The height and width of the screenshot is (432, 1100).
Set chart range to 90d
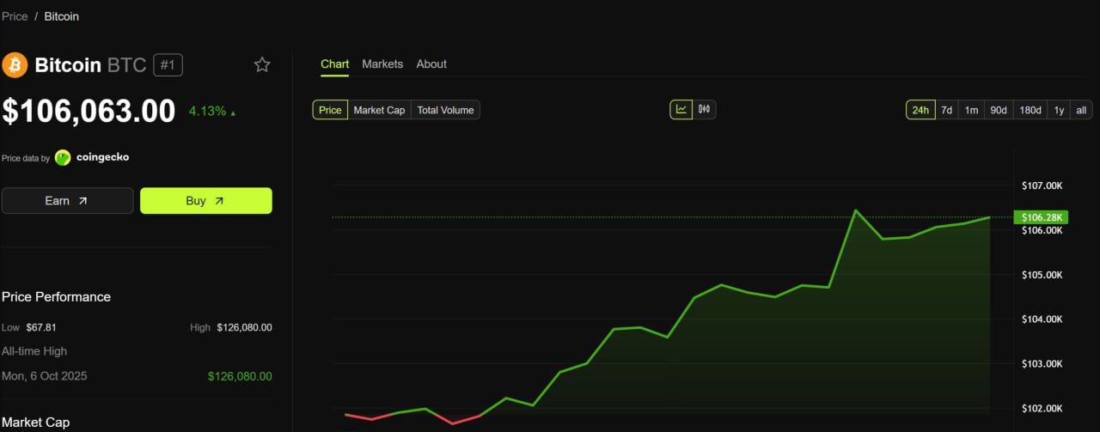coord(998,110)
